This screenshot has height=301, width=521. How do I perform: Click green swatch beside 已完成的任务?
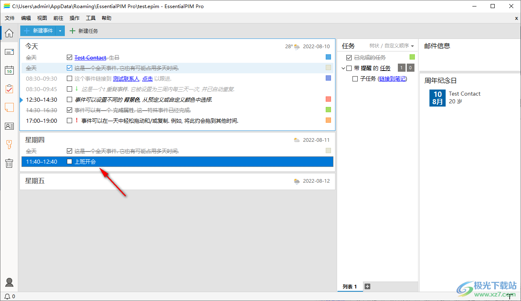coord(412,57)
